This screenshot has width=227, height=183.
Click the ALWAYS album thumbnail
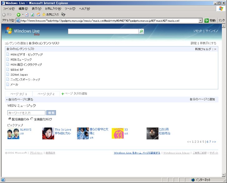(x=13, y=133)
